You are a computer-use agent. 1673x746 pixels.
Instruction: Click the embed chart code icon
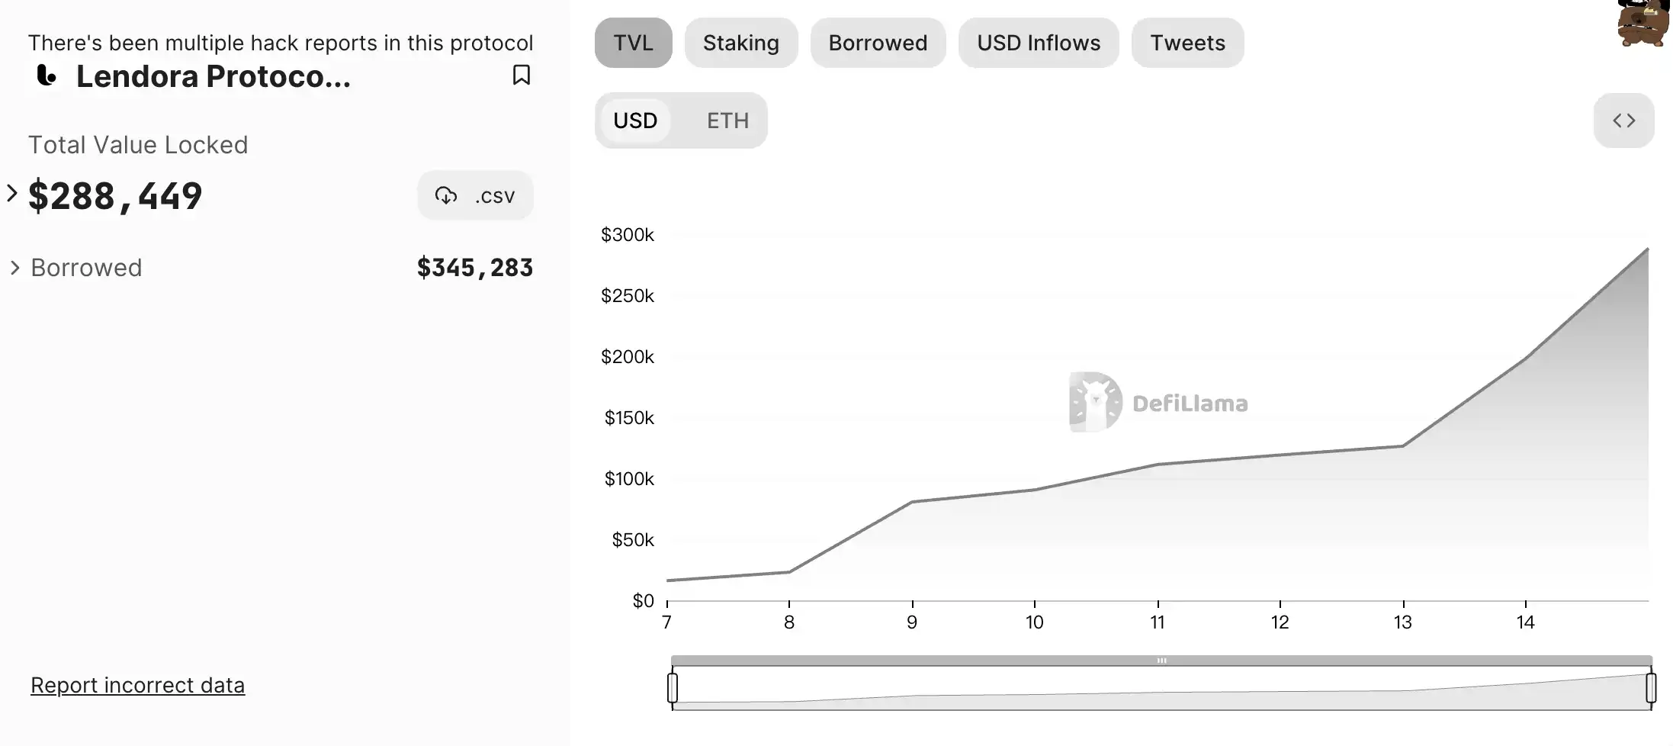tap(1623, 121)
